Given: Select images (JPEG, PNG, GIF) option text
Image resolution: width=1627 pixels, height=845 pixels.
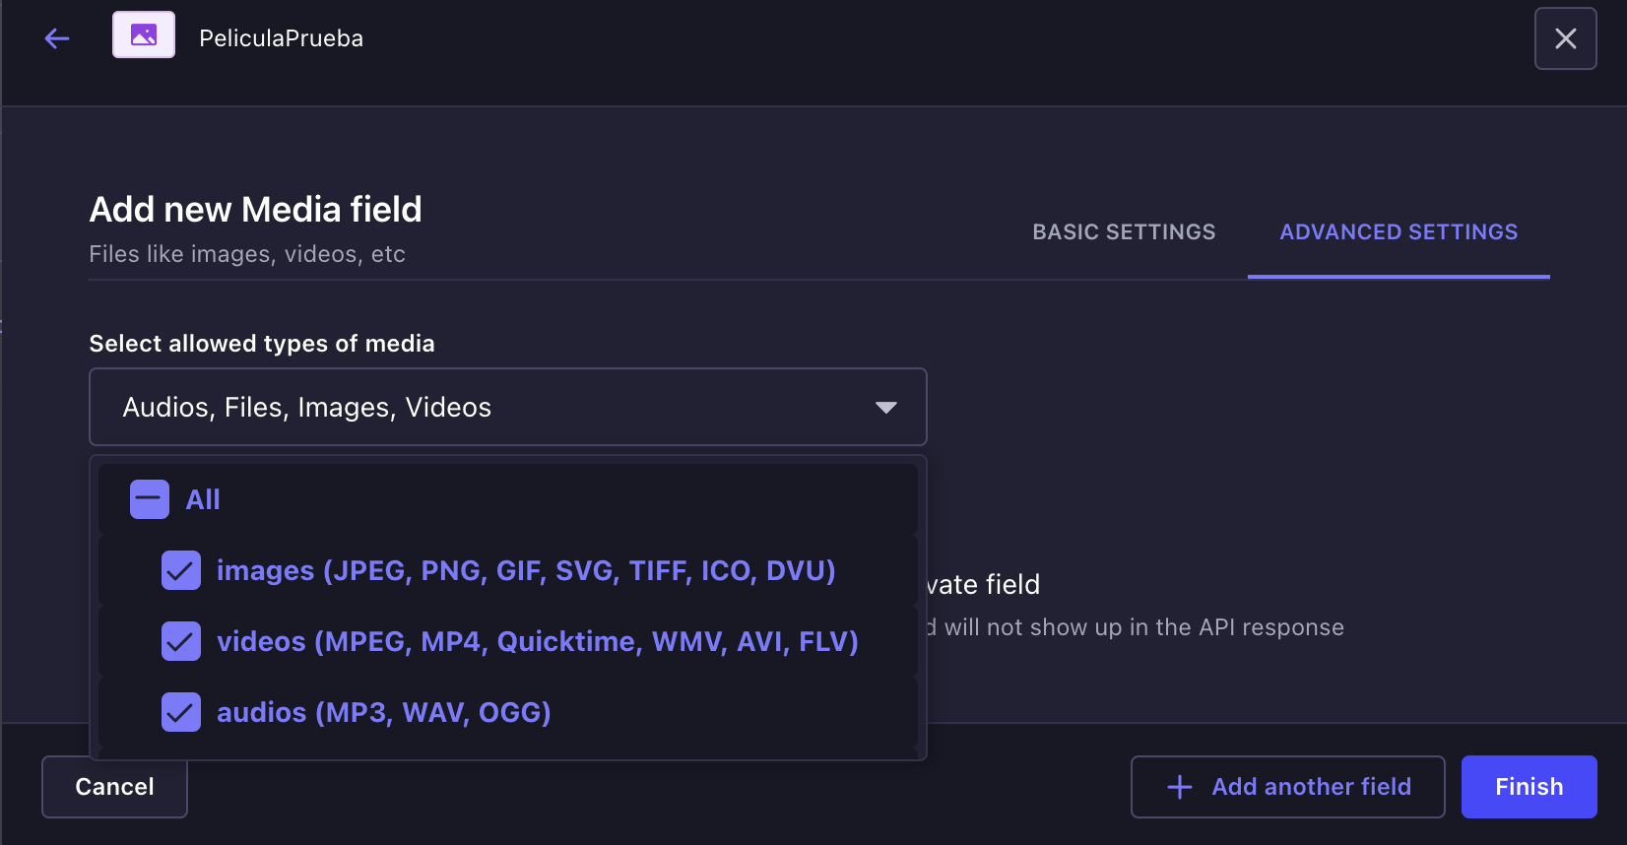Looking at the screenshot, I should click(526, 570).
